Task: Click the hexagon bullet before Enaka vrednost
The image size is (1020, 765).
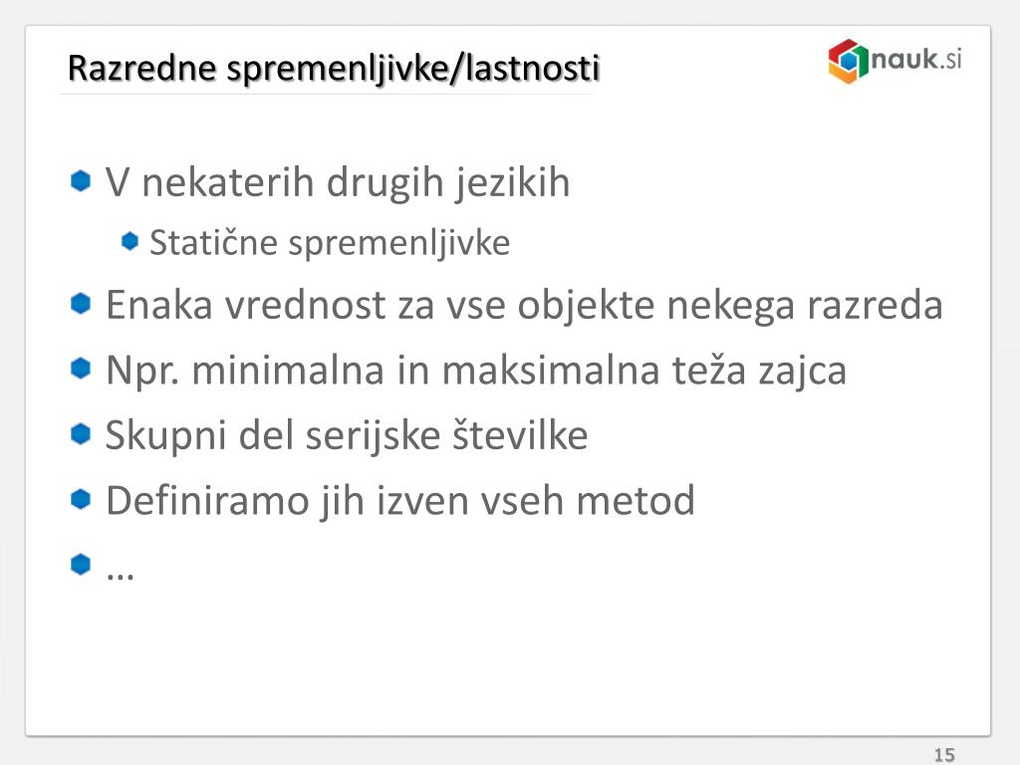Action: pyautogui.click(x=81, y=303)
